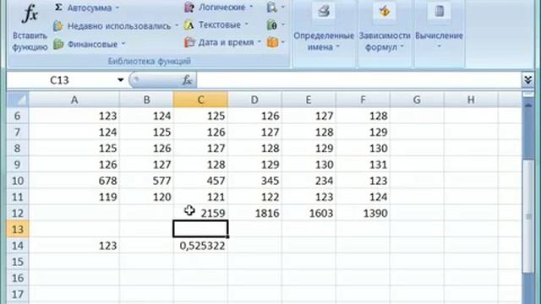Expand the formula bar with chevron
Viewport: 541px width, 304px height.
[527, 80]
